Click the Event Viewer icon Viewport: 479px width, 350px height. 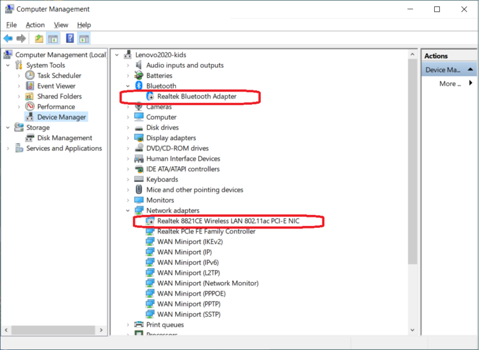[x=31, y=86]
